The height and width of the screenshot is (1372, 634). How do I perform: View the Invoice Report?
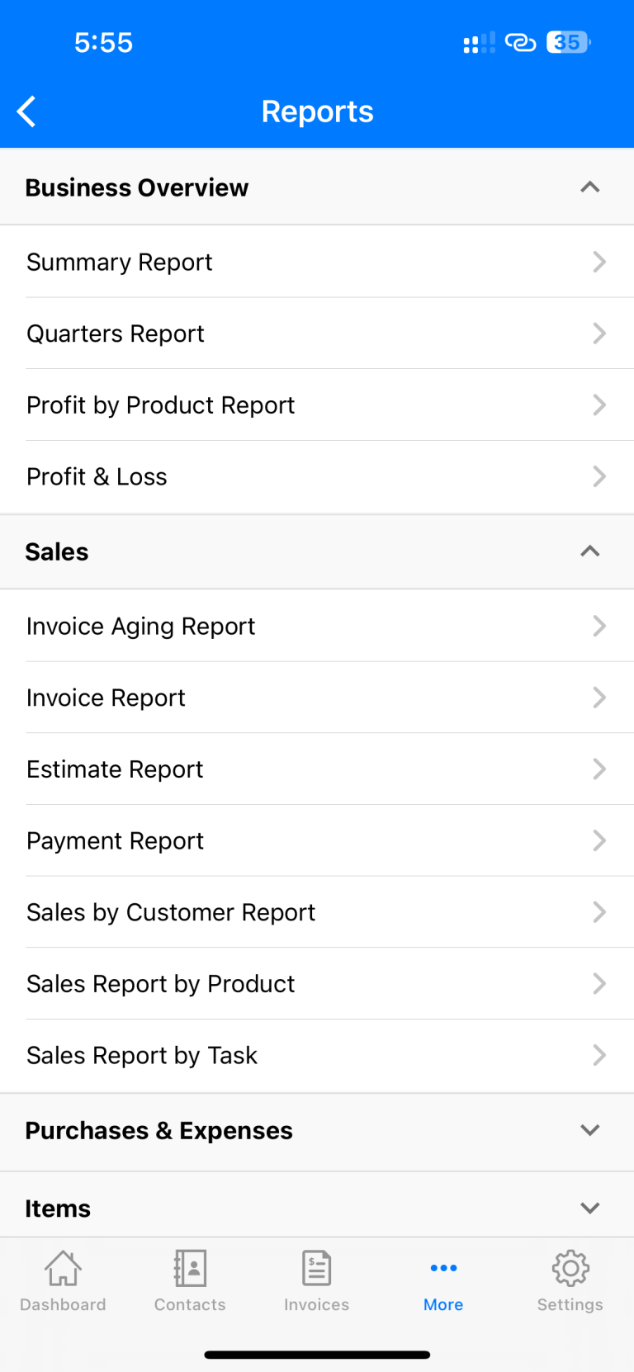point(106,698)
